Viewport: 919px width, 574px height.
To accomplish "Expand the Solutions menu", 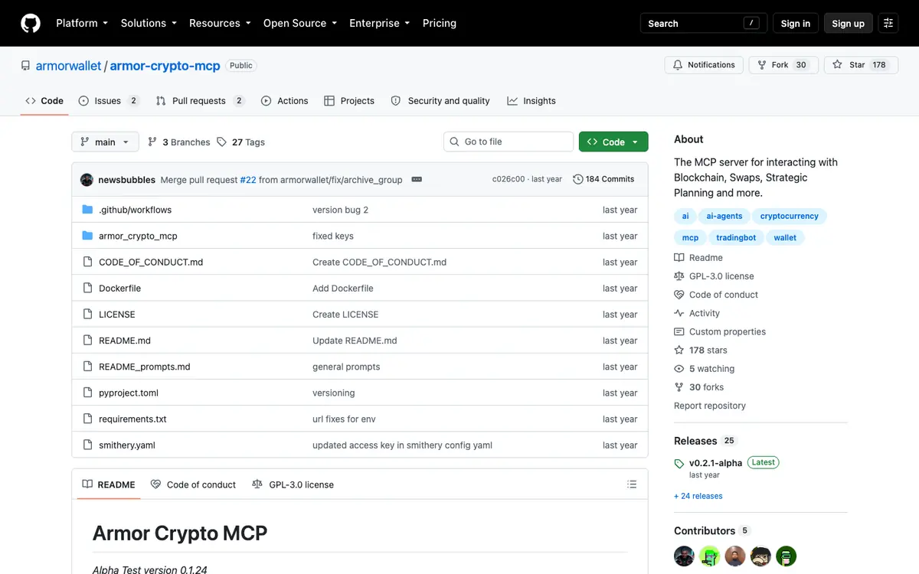I will 149,23.
